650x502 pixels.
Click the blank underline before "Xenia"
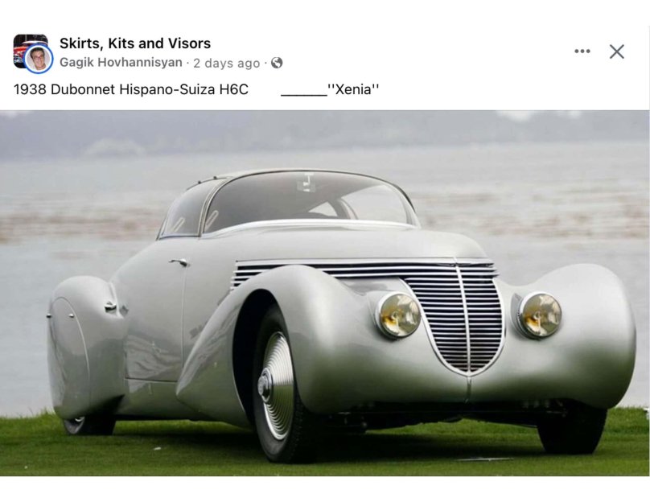click(304, 94)
